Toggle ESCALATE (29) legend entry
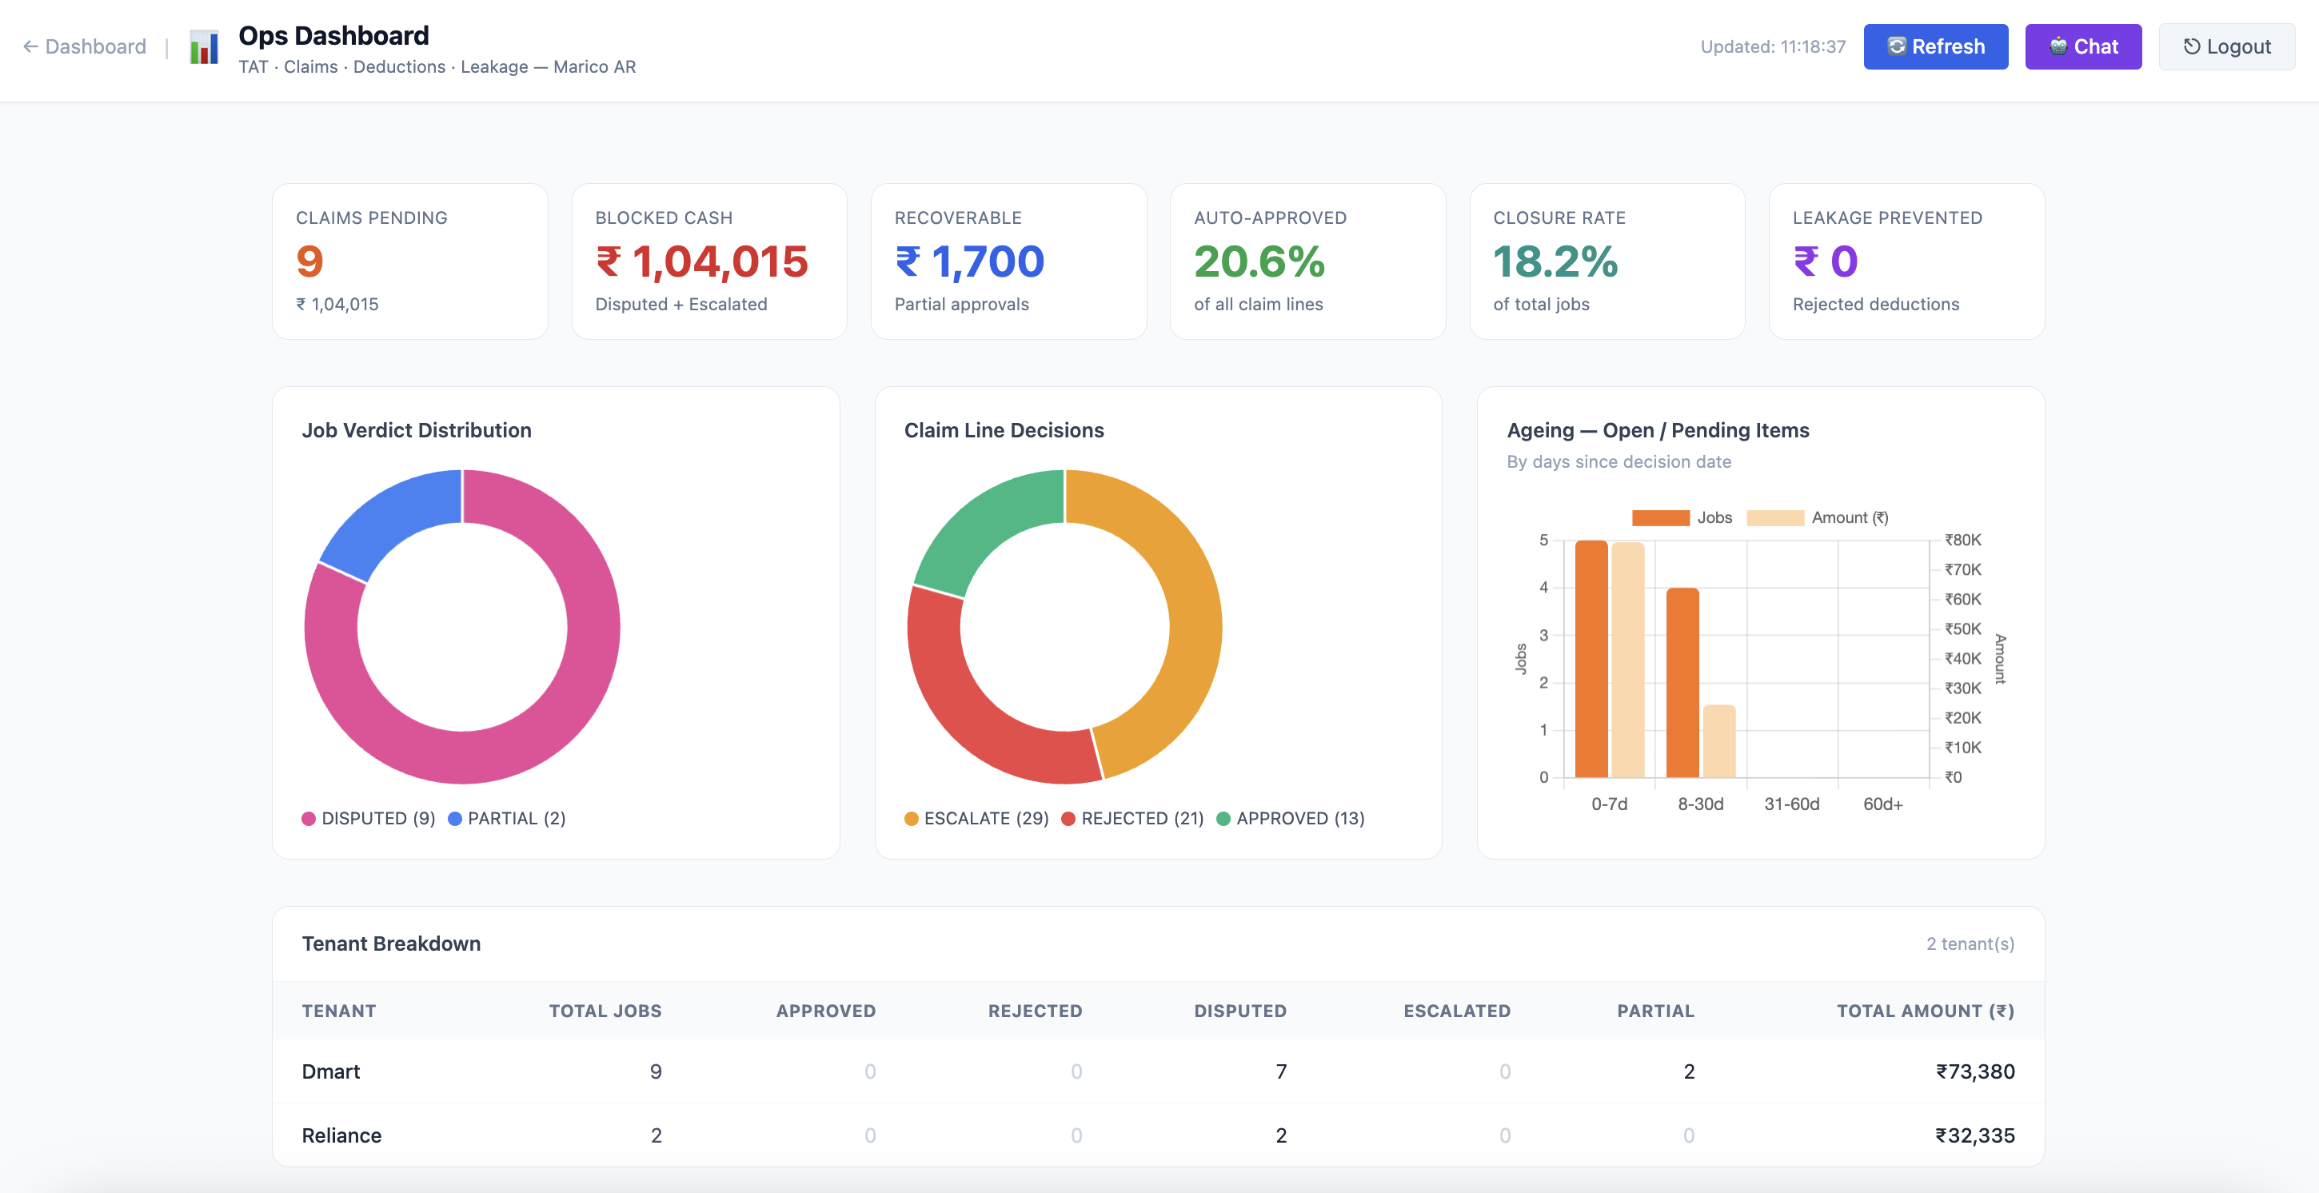Screen dimensions: 2319x1193 pos(976,817)
